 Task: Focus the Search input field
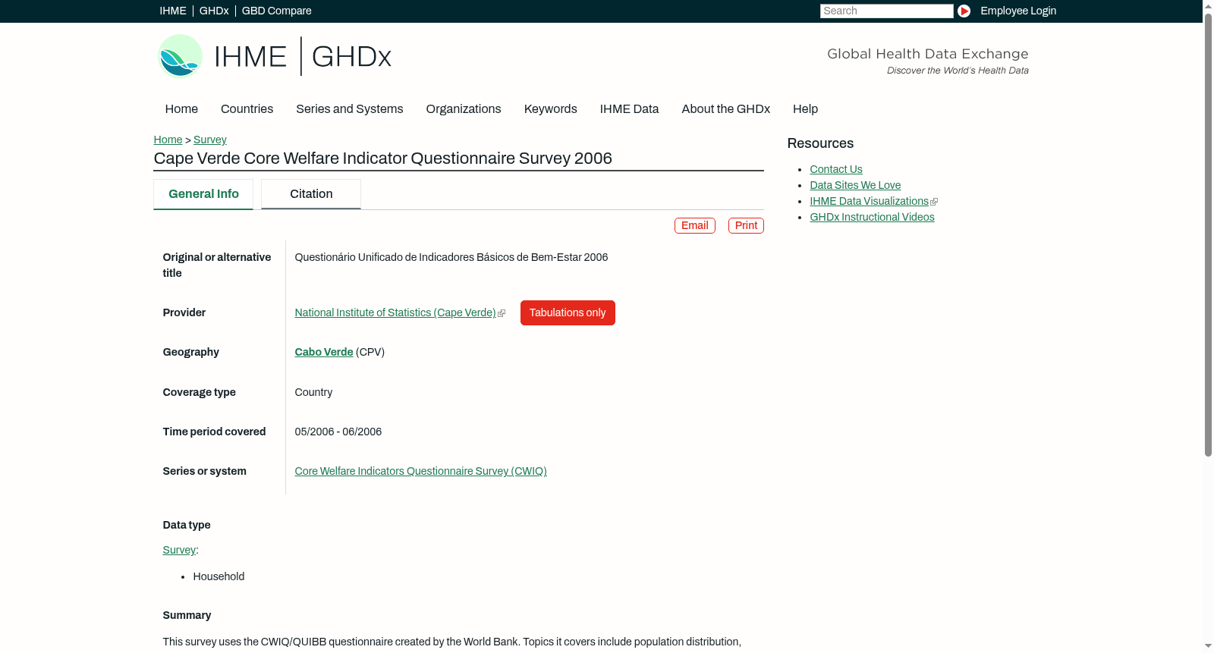[x=886, y=11]
